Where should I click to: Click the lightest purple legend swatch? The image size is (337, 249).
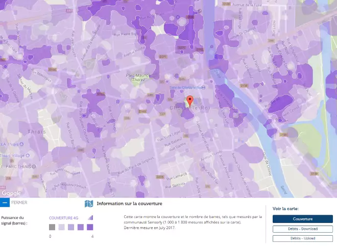pos(62,227)
